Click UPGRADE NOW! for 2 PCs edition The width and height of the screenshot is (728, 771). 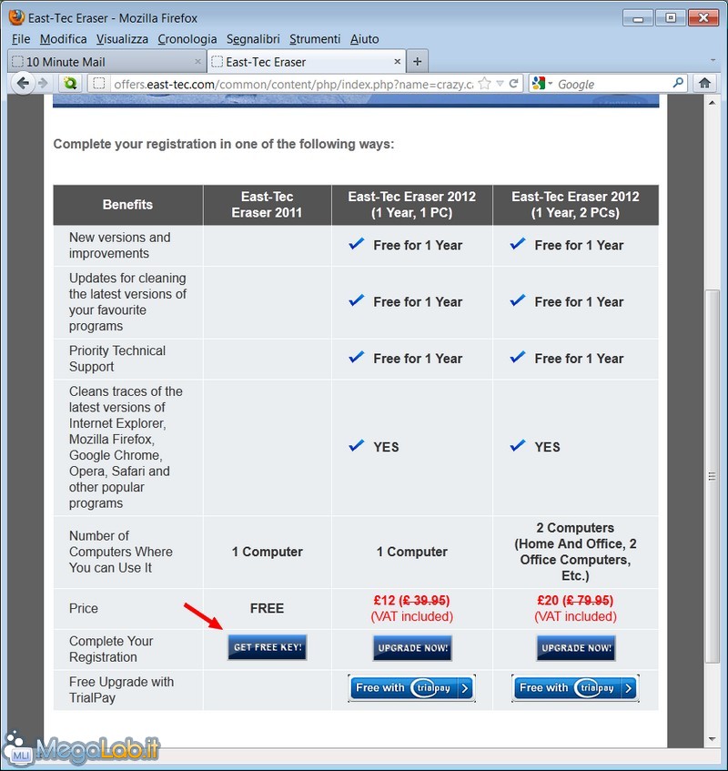point(576,647)
